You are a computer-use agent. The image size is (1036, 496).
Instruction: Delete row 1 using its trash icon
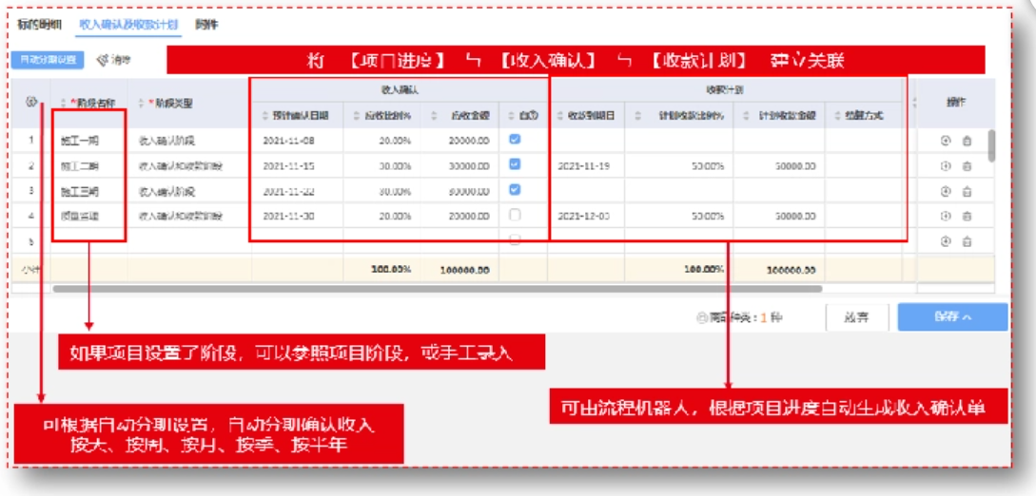coord(967,141)
